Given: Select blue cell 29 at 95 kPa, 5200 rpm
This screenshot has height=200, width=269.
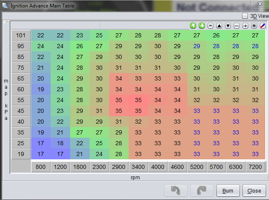Looking at the screenshot, I should [x=197, y=46].
